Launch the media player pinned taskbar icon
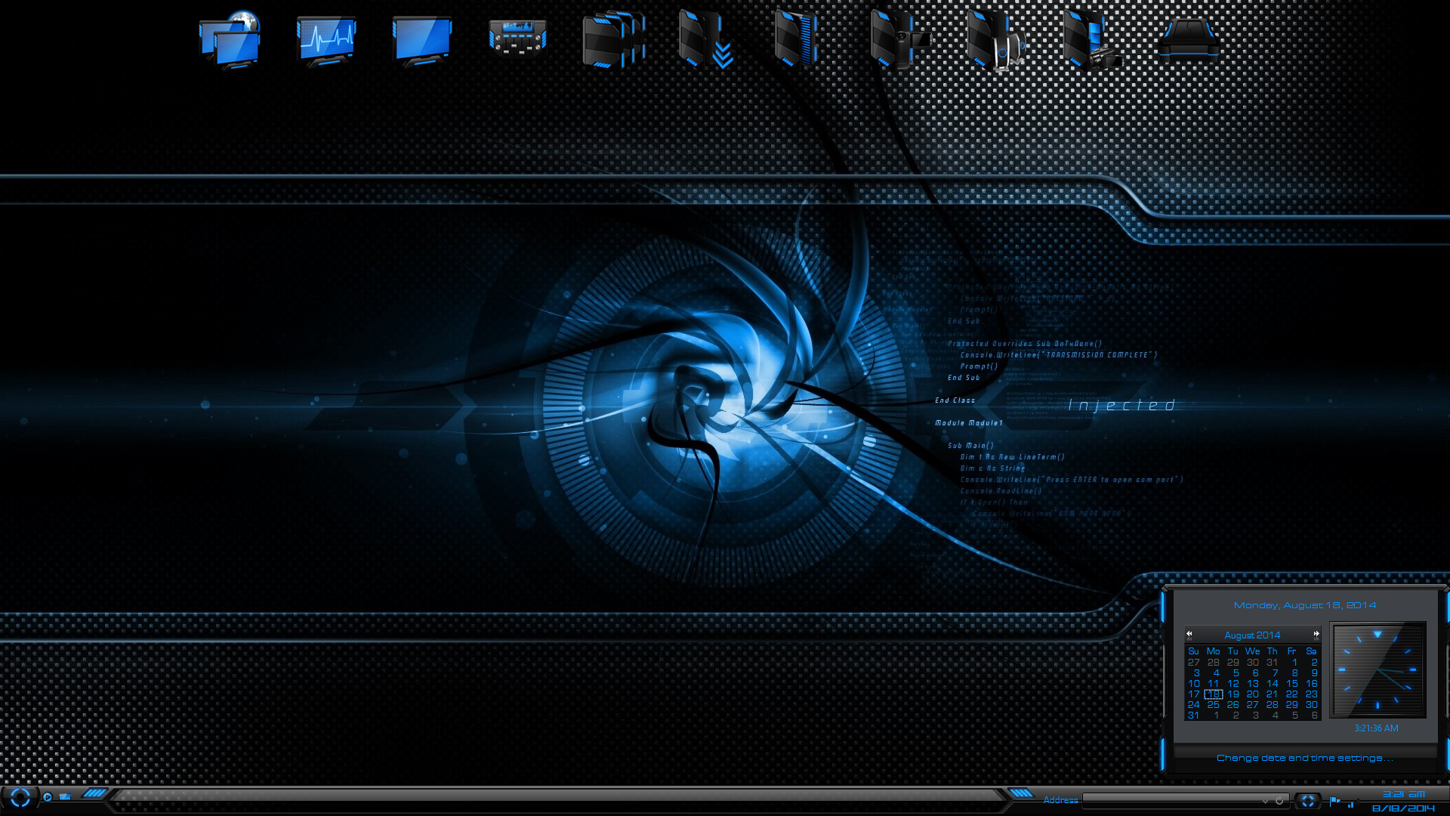 tap(48, 797)
